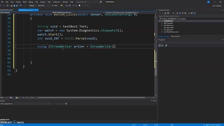Open the Window menu
224x126 pixels.
click(x=65, y=2)
